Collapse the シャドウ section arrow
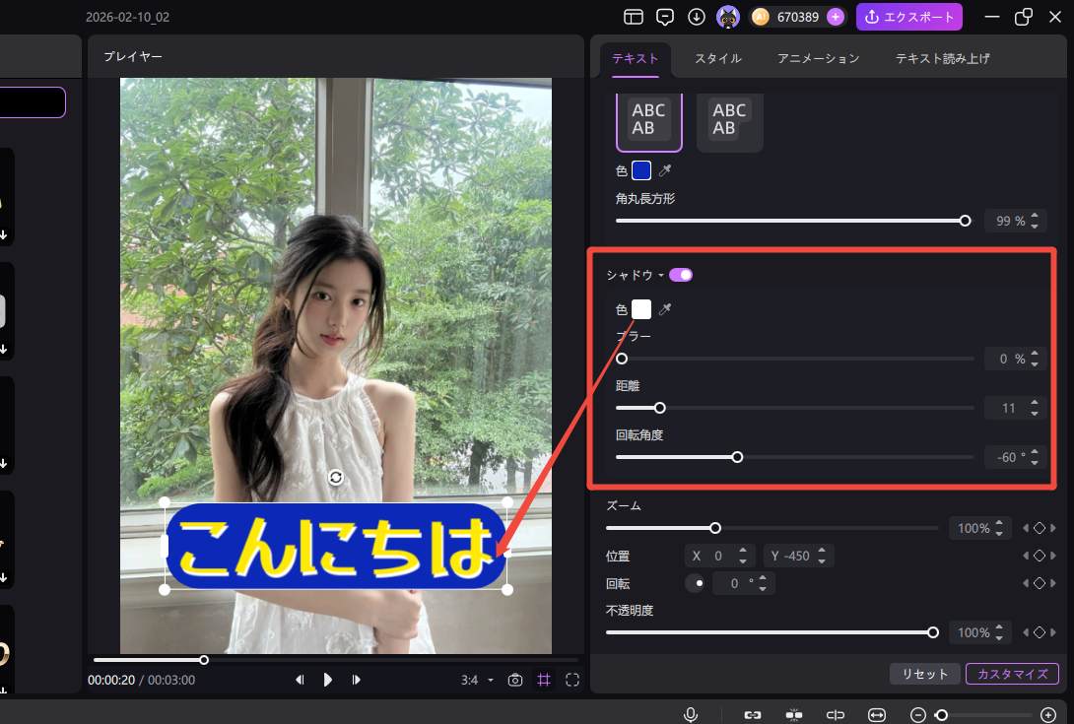This screenshot has height=724, width=1074. point(661,276)
